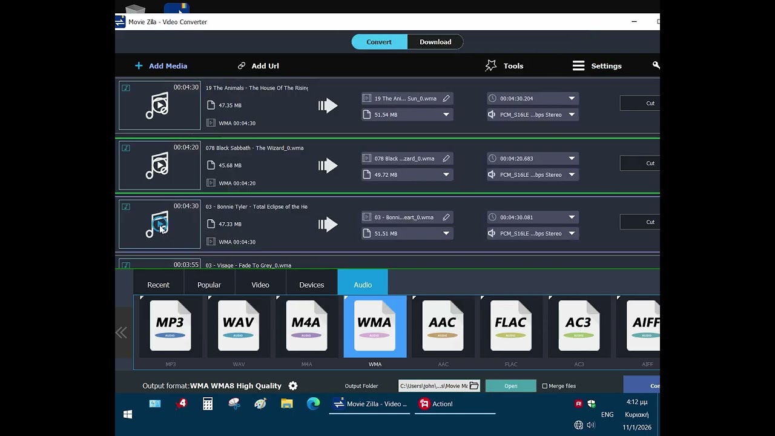
Task: Click the system tray volume icon
Action: tap(591, 425)
